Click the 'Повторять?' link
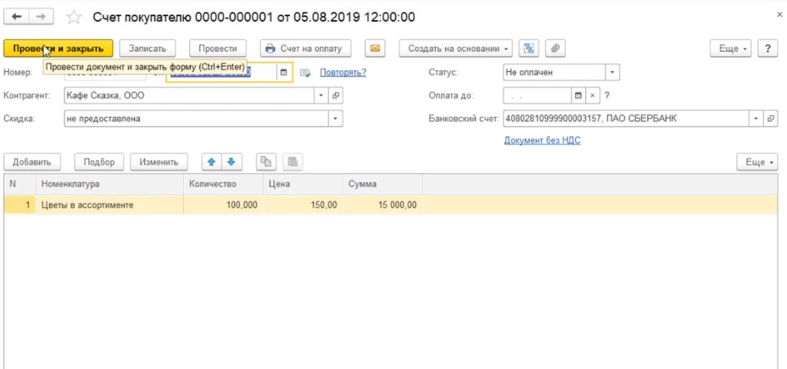787x369 pixels. pos(343,73)
